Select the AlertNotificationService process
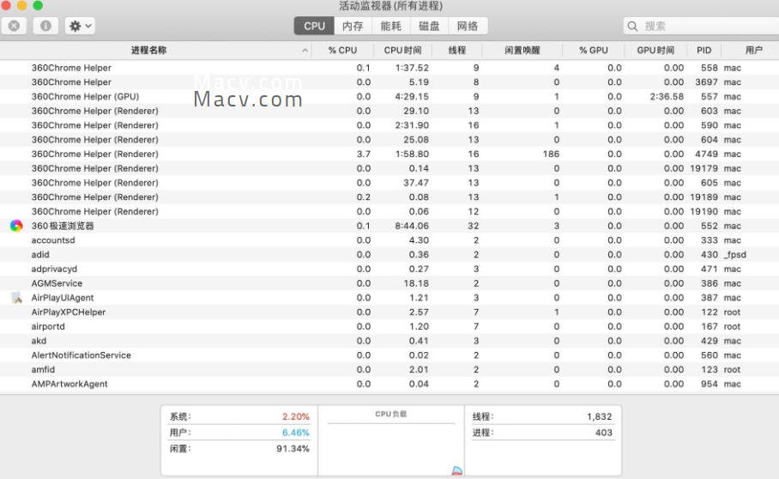Image resolution: width=779 pixels, height=479 pixels. point(81,355)
